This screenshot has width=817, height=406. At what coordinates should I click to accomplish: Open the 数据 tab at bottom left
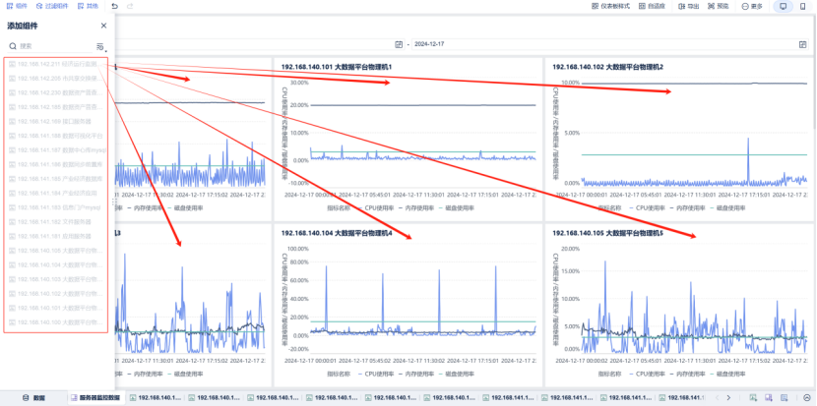coord(33,398)
